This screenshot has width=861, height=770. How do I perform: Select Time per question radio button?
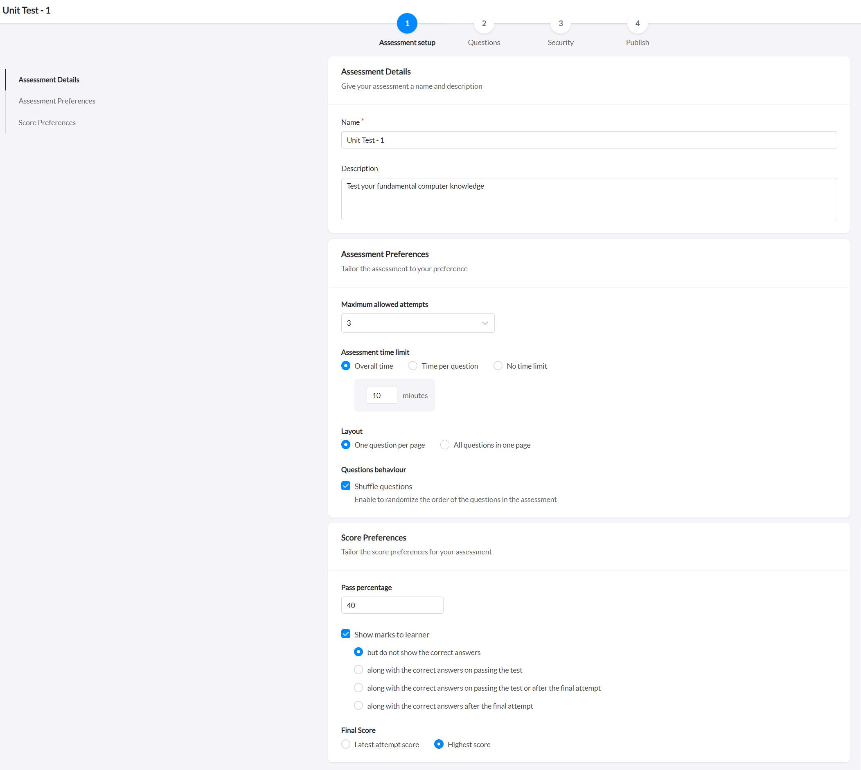point(412,366)
